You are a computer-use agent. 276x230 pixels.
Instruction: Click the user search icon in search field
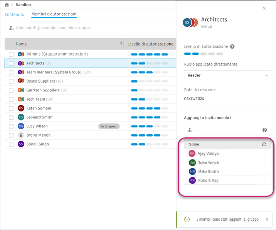[12, 28]
